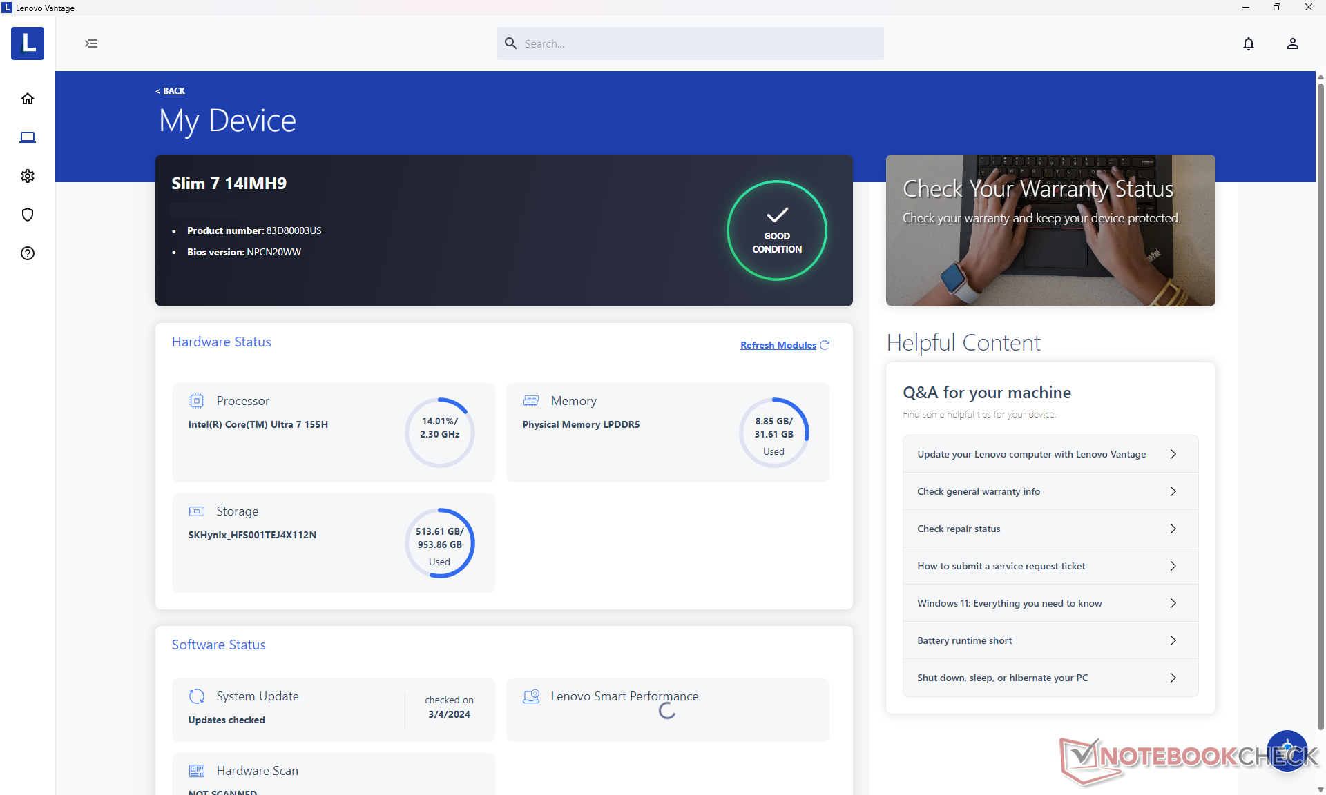Click the Search input field

tap(691, 43)
